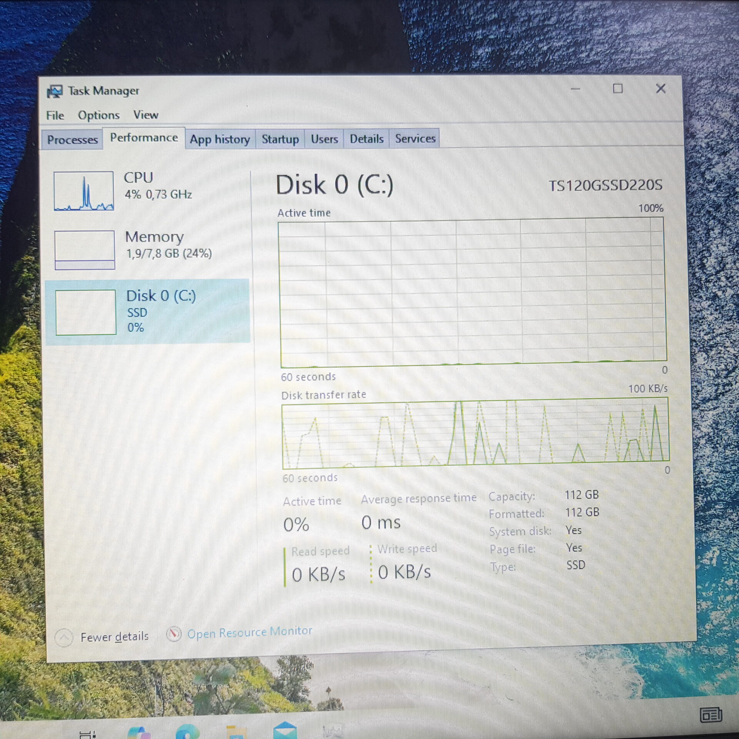
Task: Click the Fewer details label
Action: [114, 637]
